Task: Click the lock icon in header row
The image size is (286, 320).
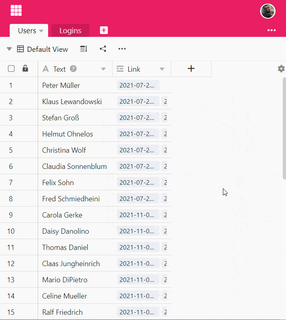Action: point(25,69)
